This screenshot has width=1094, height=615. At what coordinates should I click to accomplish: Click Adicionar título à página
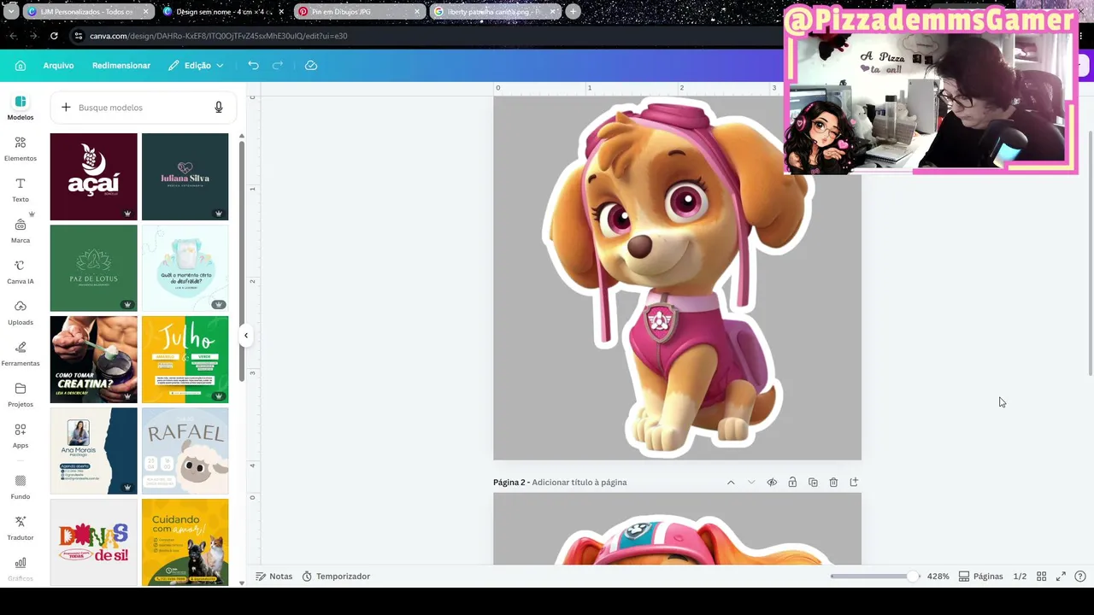click(x=579, y=483)
